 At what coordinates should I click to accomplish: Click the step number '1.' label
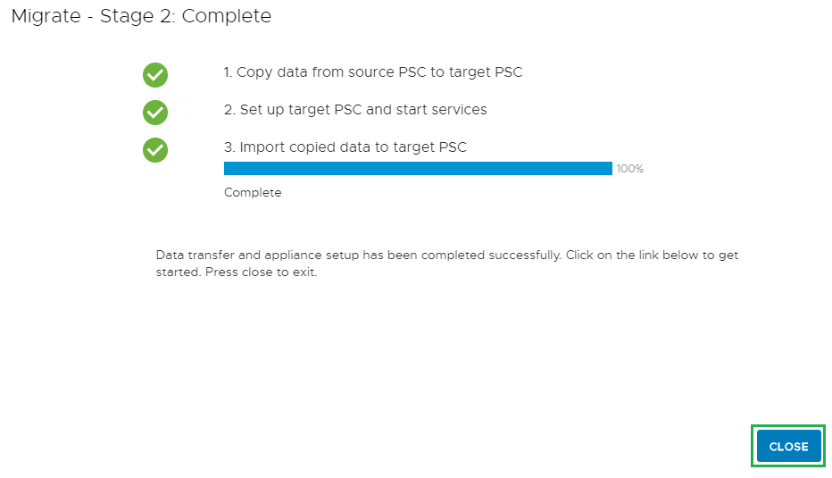(229, 72)
